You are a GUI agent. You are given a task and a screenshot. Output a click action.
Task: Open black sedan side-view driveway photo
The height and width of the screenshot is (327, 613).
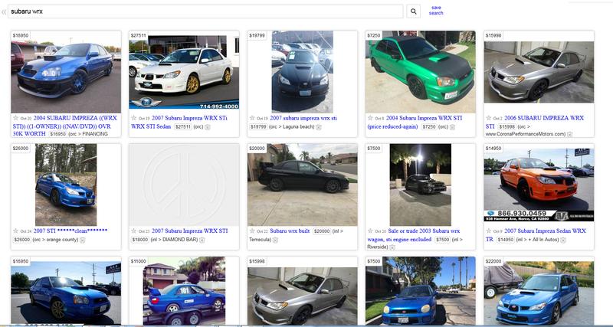coord(302,185)
